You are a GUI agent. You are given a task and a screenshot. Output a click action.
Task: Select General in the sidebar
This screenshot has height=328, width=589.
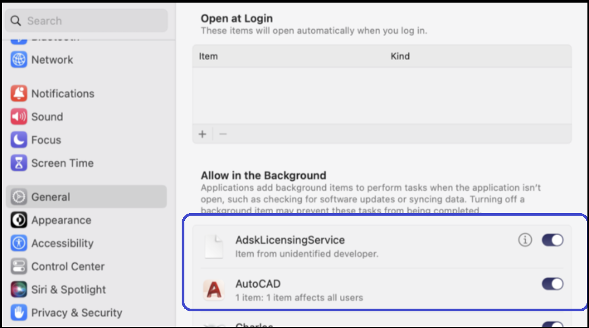[19, 197]
